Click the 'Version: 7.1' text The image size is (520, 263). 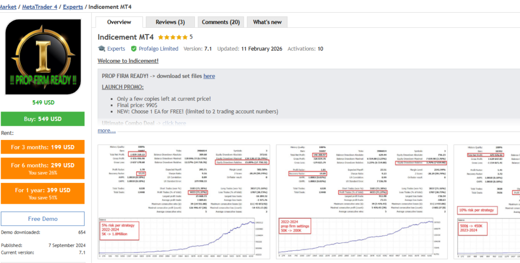coord(198,49)
